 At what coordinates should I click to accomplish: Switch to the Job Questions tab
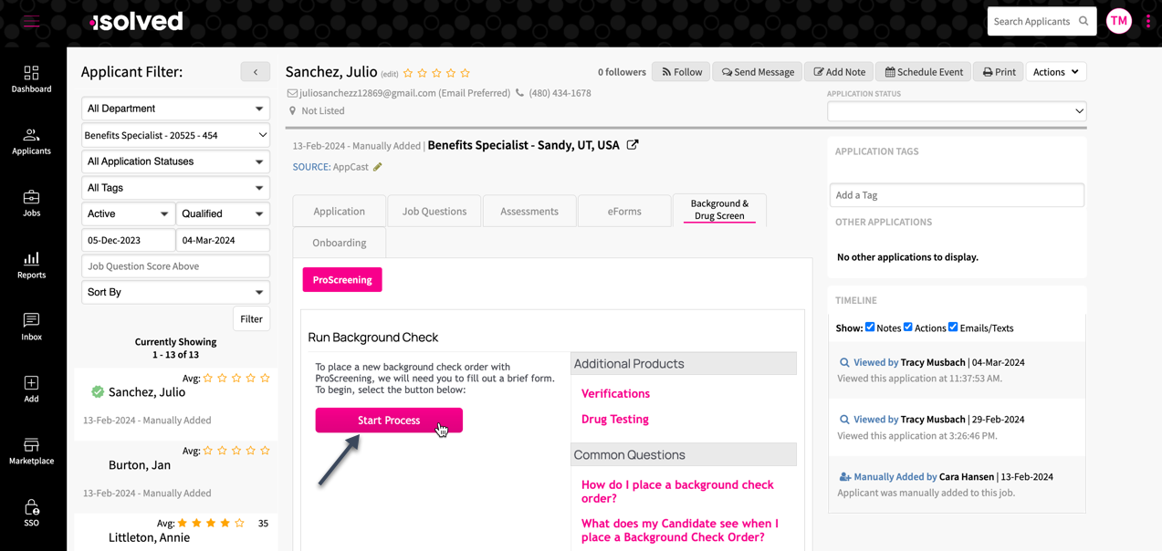(434, 211)
